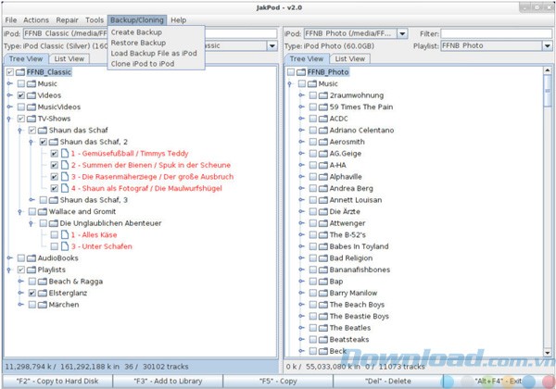Click the Aerosmith folder icon
The height and width of the screenshot is (389, 556).
(322, 142)
